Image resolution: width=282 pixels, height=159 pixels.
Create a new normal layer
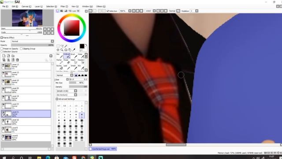(x=4, y=56)
